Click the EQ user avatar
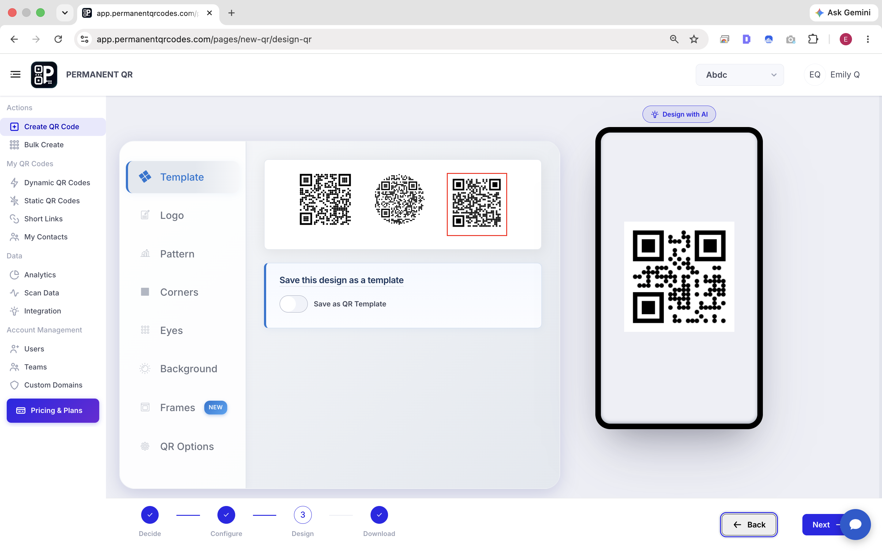The height and width of the screenshot is (551, 882). point(815,75)
